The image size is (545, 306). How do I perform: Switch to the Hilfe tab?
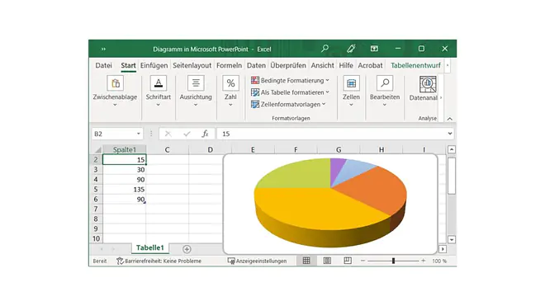pos(346,65)
